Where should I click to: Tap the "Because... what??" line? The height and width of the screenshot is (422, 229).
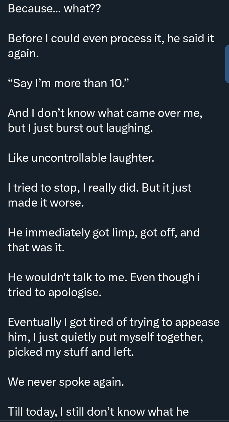54,9
